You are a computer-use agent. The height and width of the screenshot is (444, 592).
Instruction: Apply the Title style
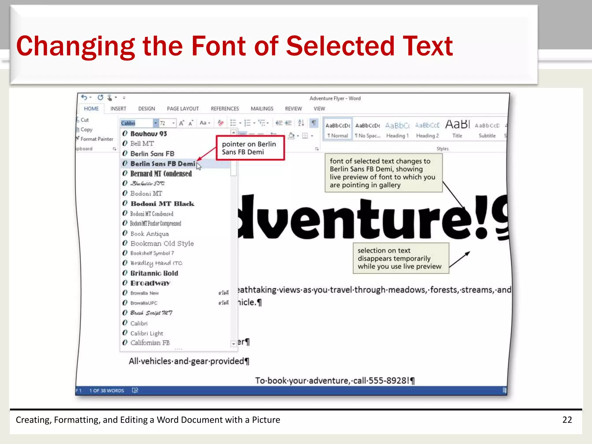tap(457, 129)
